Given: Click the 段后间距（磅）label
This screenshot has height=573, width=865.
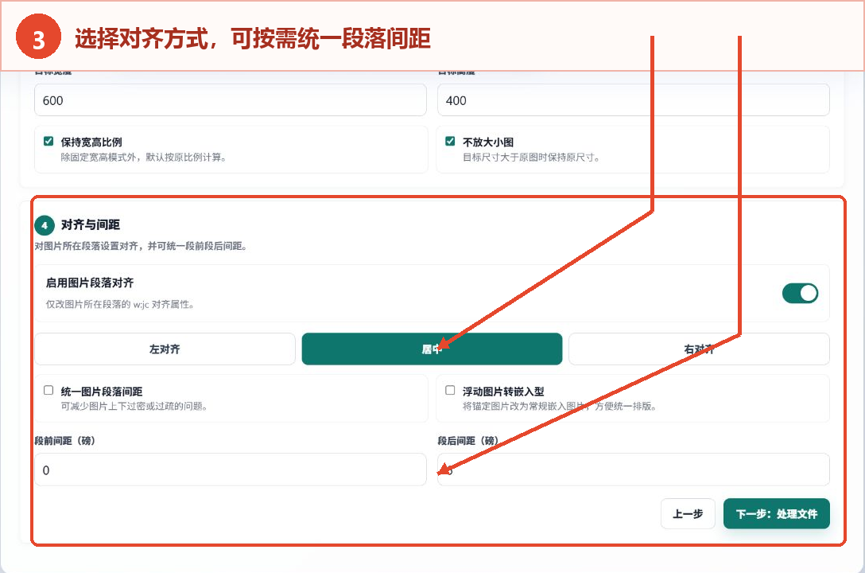Looking at the screenshot, I should point(467,441).
